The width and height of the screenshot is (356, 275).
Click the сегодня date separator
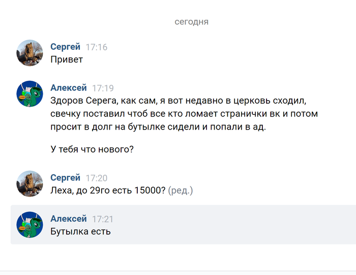tap(191, 21)
